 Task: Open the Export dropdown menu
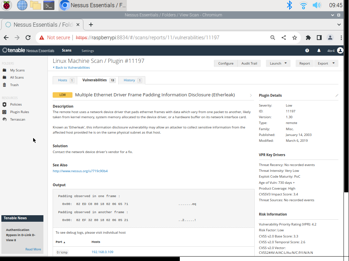[x=326, y=63]
